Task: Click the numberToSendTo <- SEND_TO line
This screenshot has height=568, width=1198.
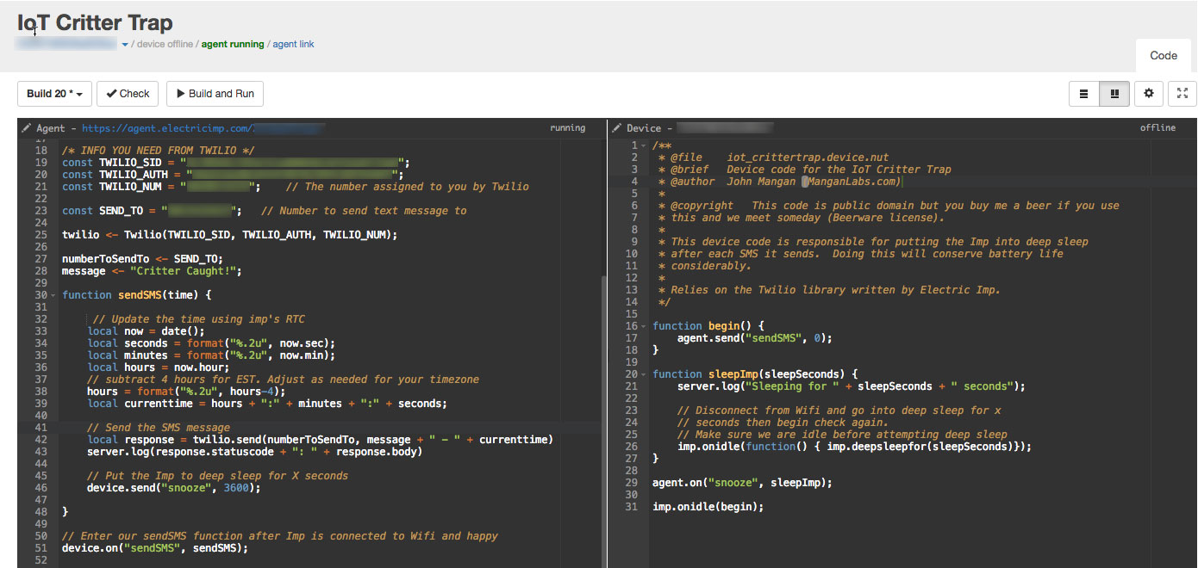Action: click(x=142, y=259)
